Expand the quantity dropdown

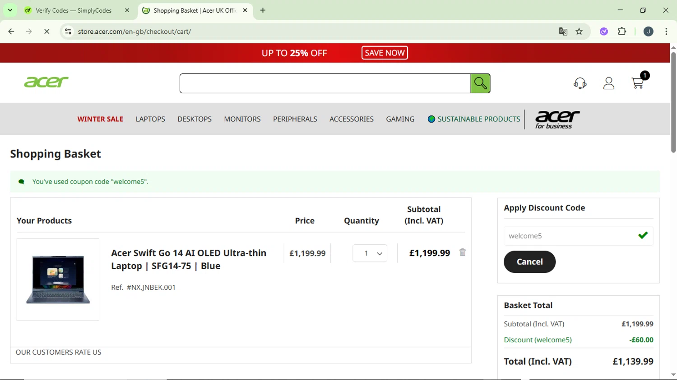pos(370,253)
